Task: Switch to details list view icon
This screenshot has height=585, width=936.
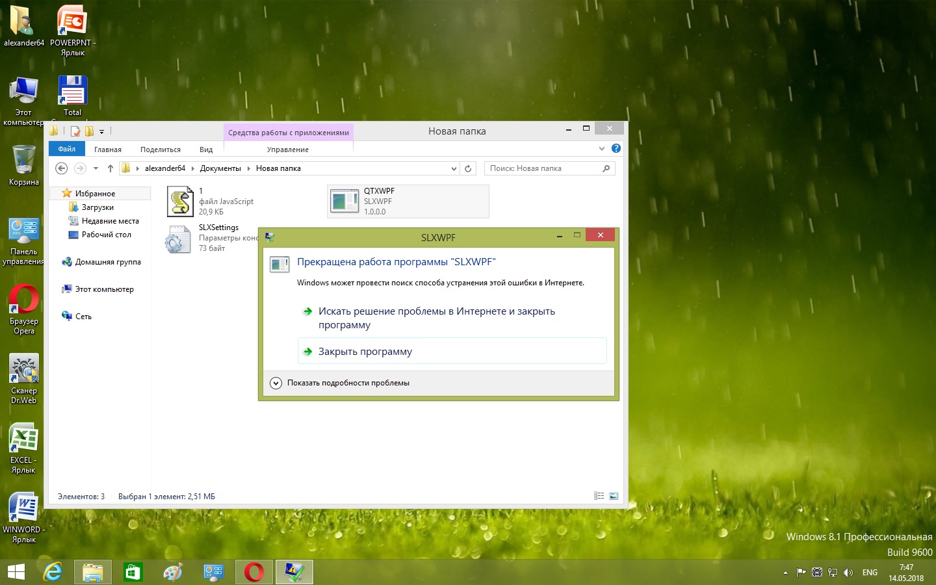Action: tap(599, 496)
